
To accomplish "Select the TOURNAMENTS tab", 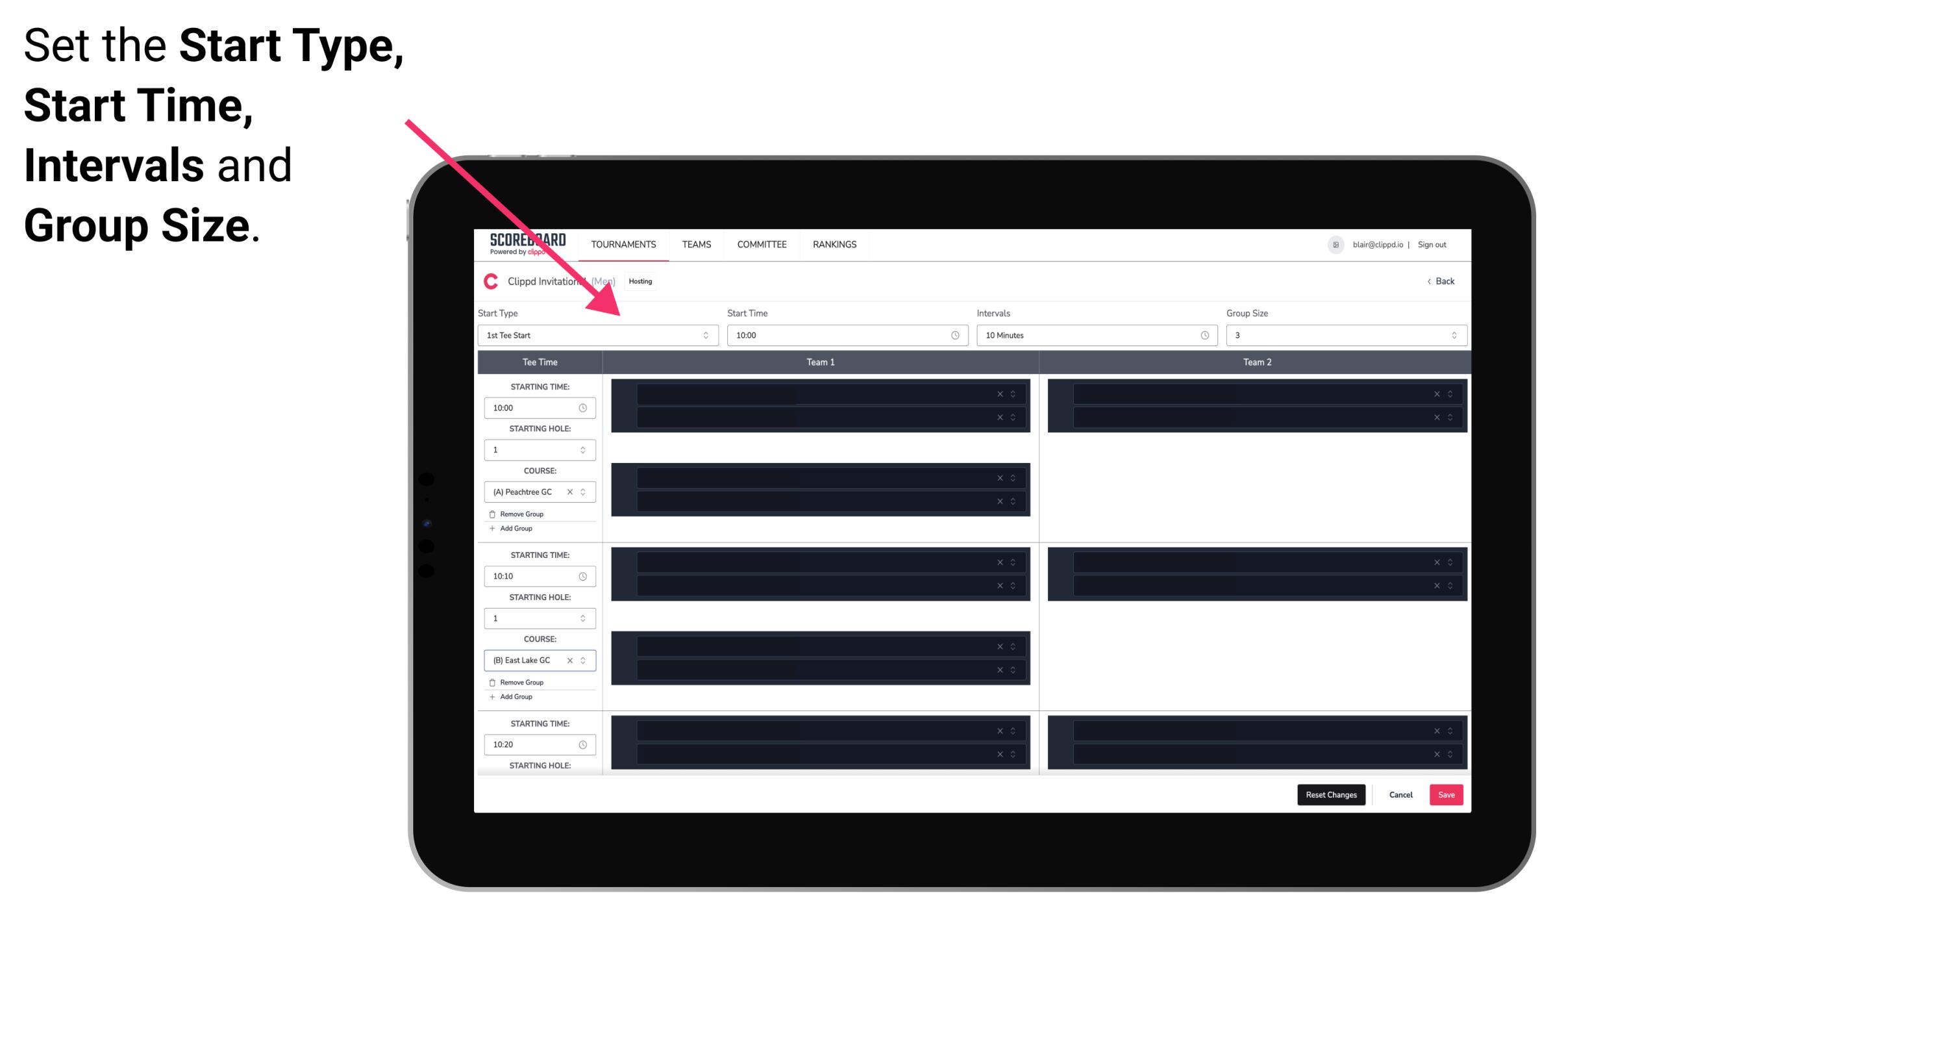I will pyautogui.click(x=624, y=244).
